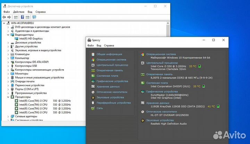This screenshot has height=144, width=250.
Task: Collapse the WIN-4KJ3FMUBREU root node
Action: [x=4, y=23]
